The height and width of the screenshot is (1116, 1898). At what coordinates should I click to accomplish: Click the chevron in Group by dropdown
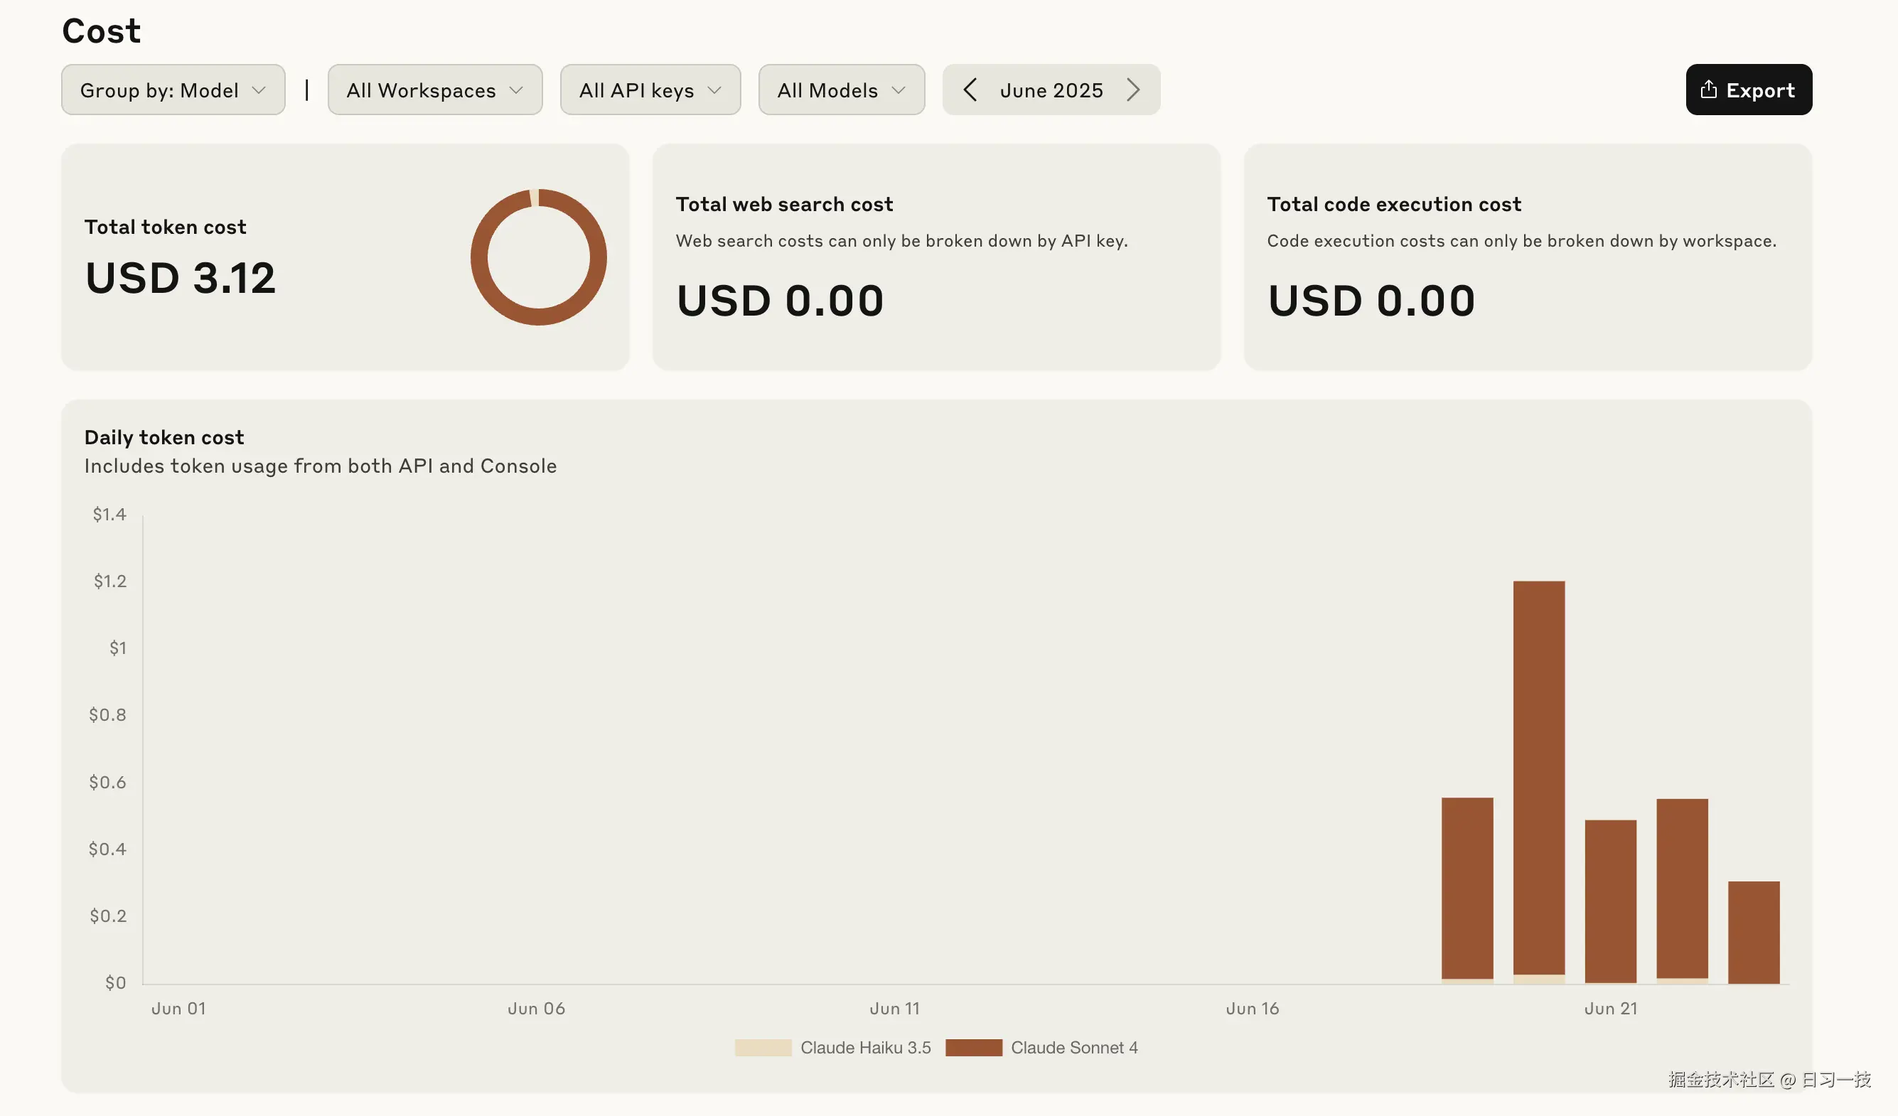259,90
